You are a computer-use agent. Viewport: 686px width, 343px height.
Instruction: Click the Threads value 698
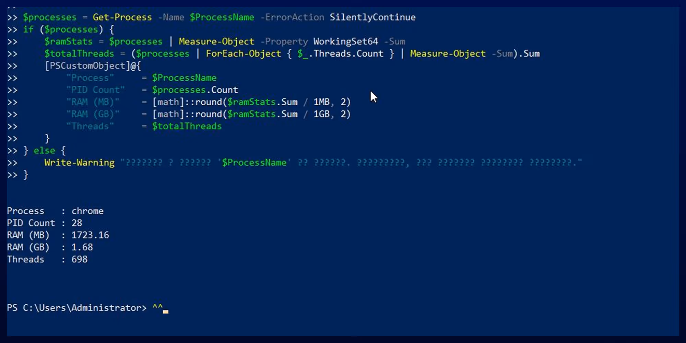click(79, 259)
